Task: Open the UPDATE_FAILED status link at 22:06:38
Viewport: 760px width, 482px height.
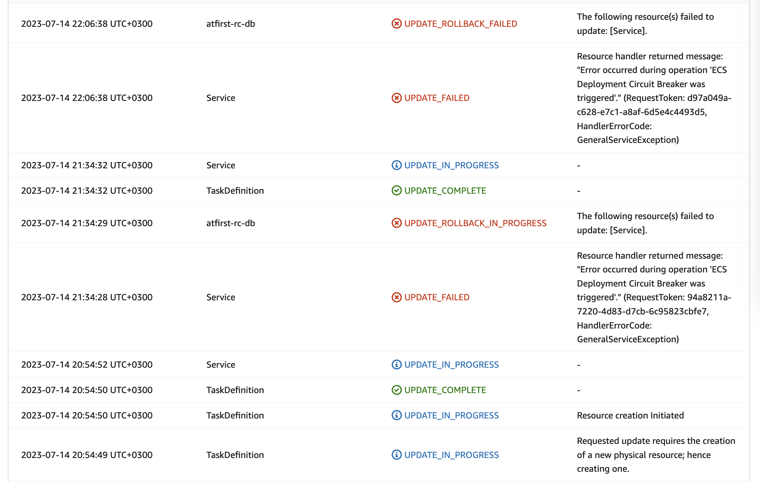Action: pos(436,98)
